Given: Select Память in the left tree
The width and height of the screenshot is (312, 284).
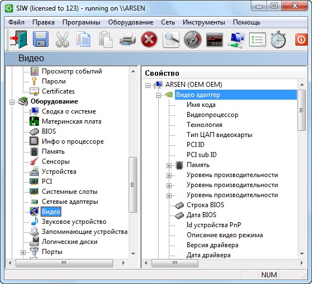Looking at the screenshot, I should (53, 151).
